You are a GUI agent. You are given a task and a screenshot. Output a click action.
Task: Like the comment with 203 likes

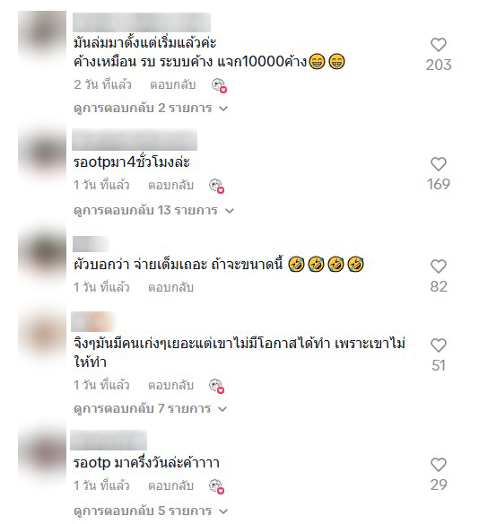click(439, 45)
